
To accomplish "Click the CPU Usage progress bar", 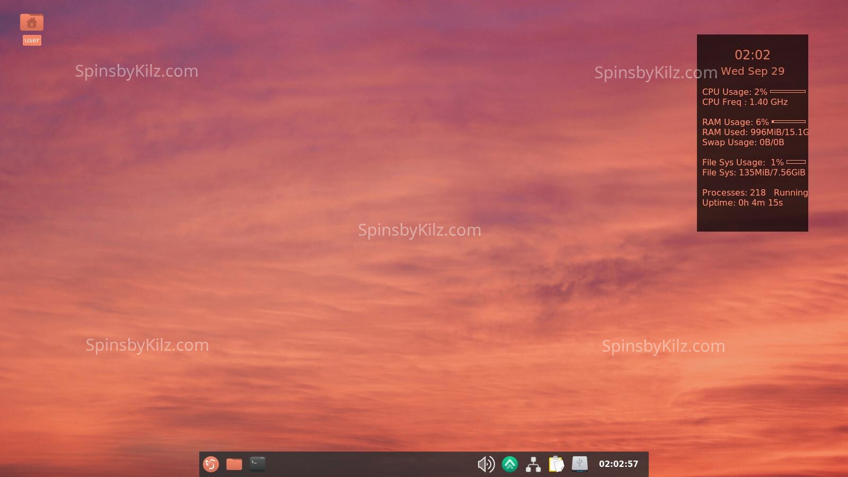I will (x=788, y=92).
